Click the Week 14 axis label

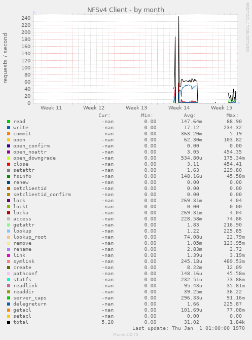point(179,108)
